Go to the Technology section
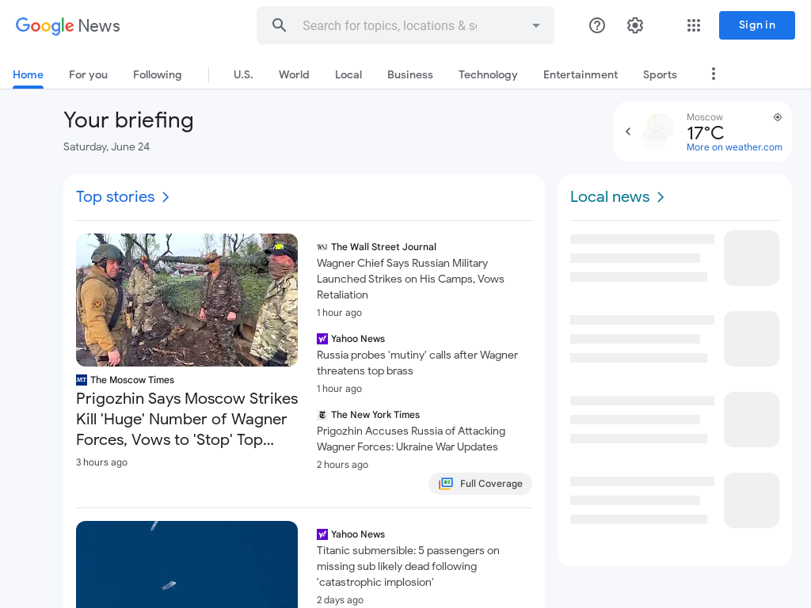 click(x=488, y=74)
